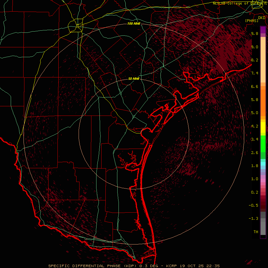
Task: Click the [PHAS] units label
Action: click(x=252, y=21)
